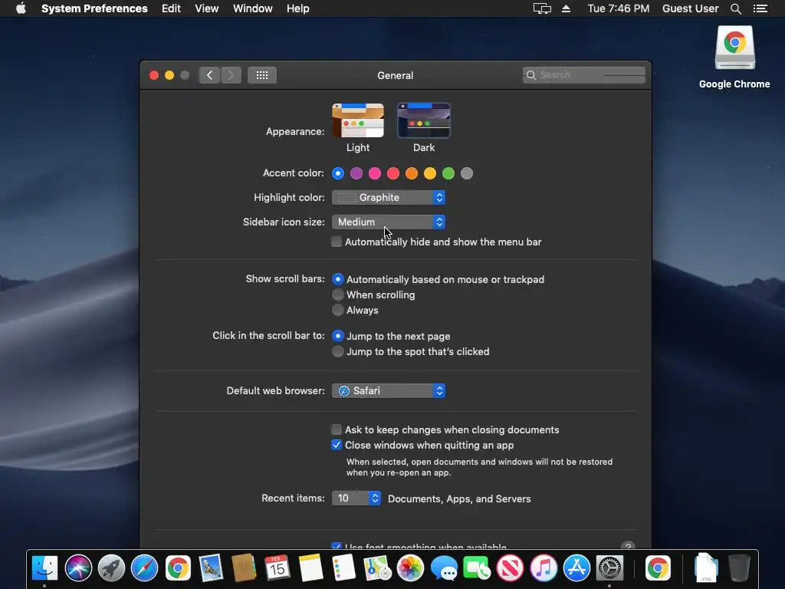Click the preferences Search field

coord(583,75)
